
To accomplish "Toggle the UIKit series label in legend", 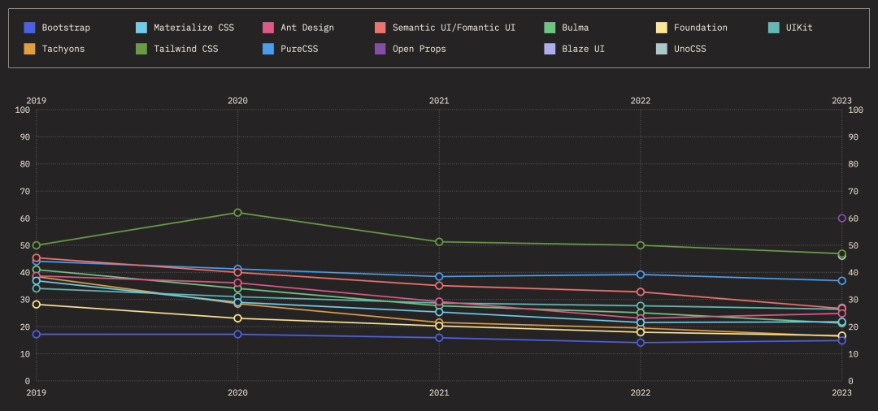I will [799, 28].
